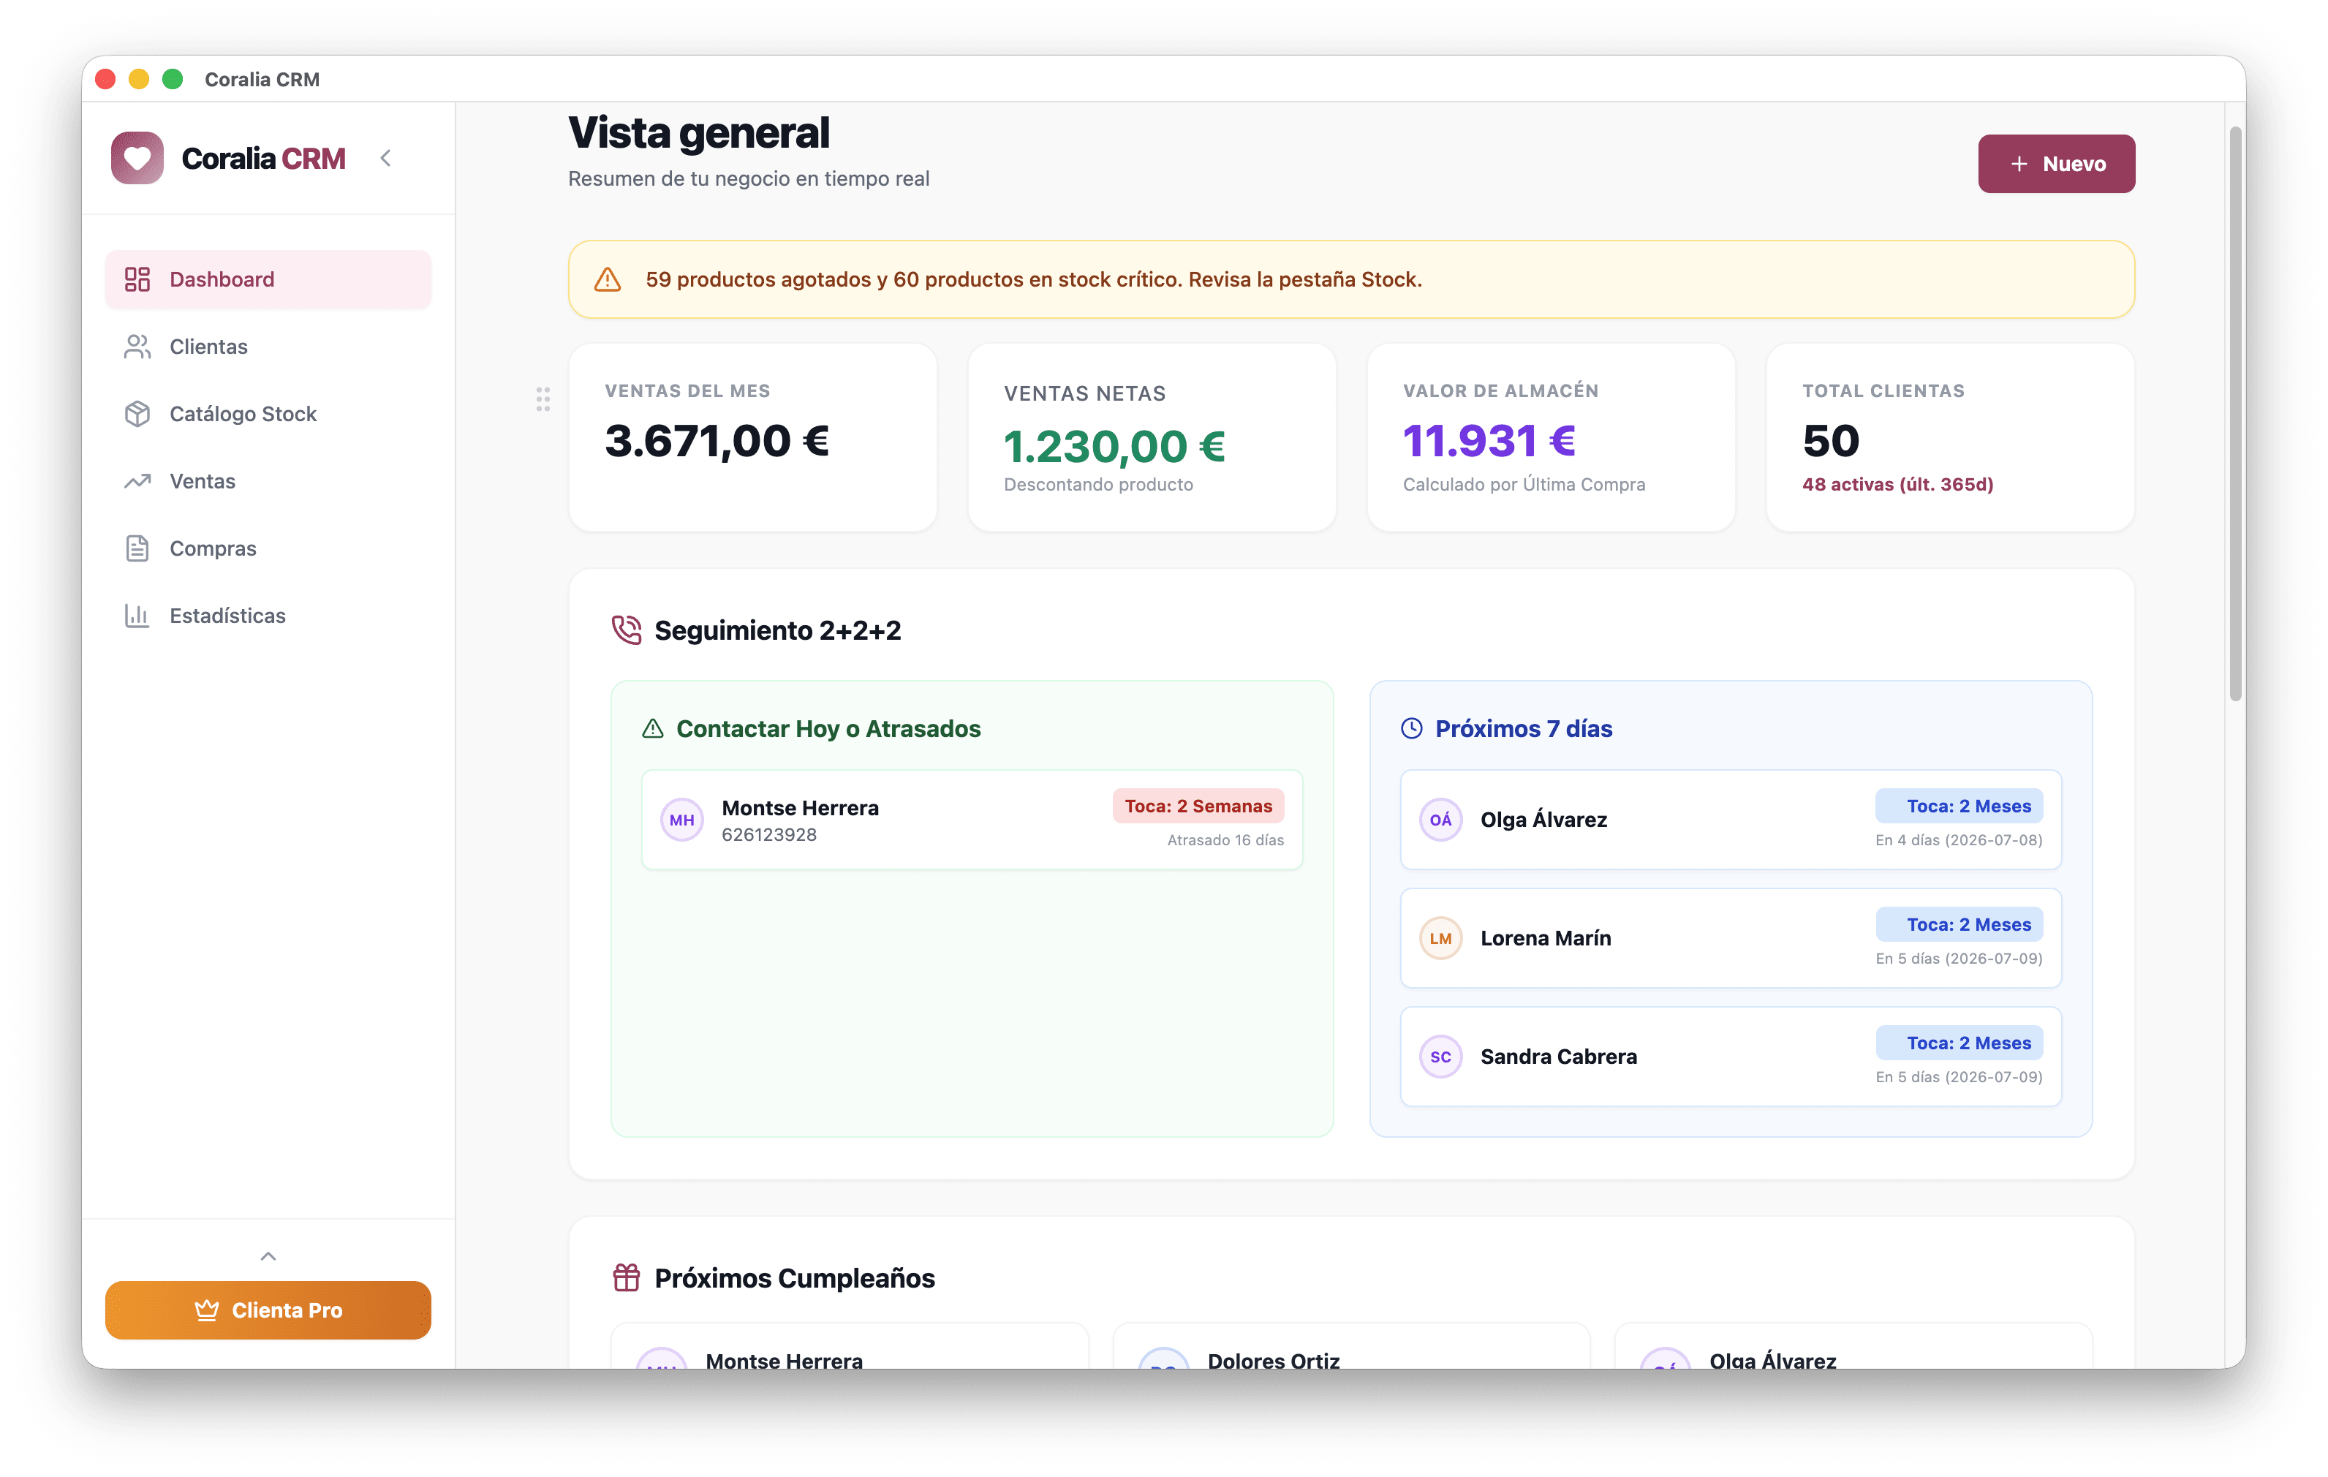The height and width of the screenshot is (1477, 2328).
Task: Click '48 activas (últ. 365d)' text
Action: [x=1897, y=484]
